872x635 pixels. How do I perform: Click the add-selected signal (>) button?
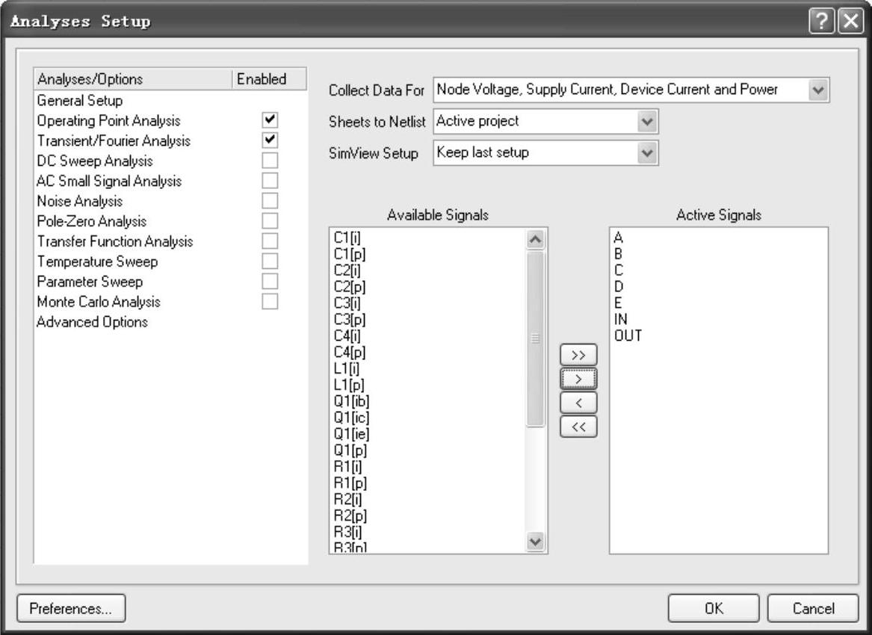click(x=578, y=379)
